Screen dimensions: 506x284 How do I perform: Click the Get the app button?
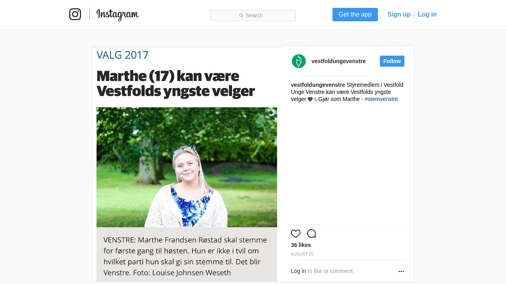(355, 15)
